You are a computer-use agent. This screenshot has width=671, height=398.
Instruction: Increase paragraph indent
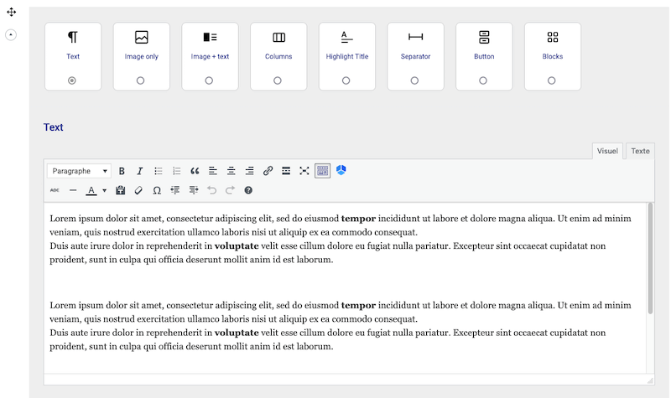click(194, 190)
